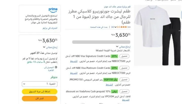Click the delivery location pin icon
The width and height of the screenshot is (182, 104).
click(56, 67)
